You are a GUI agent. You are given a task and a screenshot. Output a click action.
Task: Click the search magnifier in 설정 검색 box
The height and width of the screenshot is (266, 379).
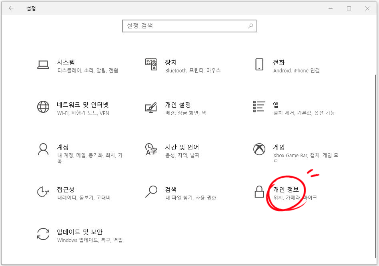(x=251, y=26)
